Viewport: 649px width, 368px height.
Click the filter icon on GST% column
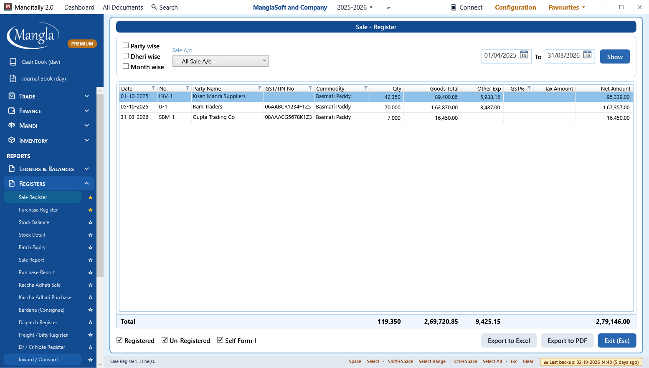point(529,88)
